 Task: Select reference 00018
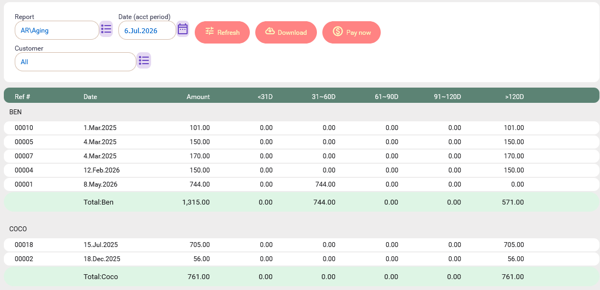pyautogui.click(x=24, y=245)
